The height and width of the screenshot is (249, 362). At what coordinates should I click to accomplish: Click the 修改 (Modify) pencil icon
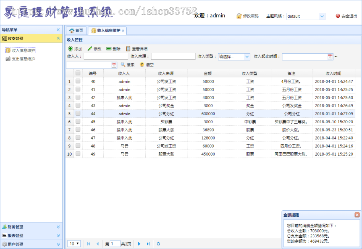point(90,48)
